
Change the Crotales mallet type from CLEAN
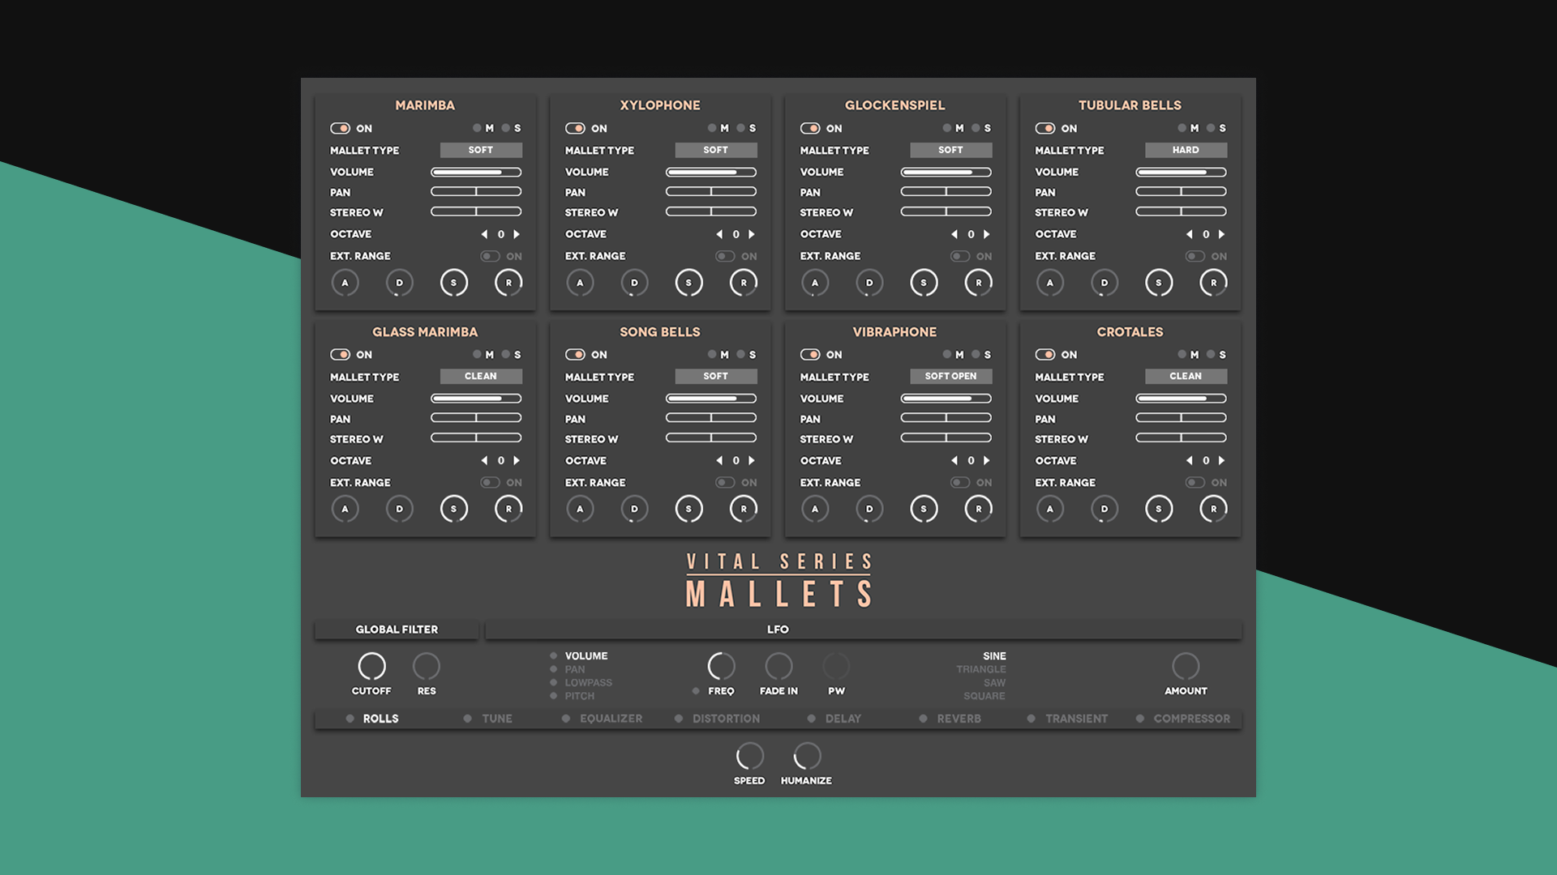[1186, 376]
